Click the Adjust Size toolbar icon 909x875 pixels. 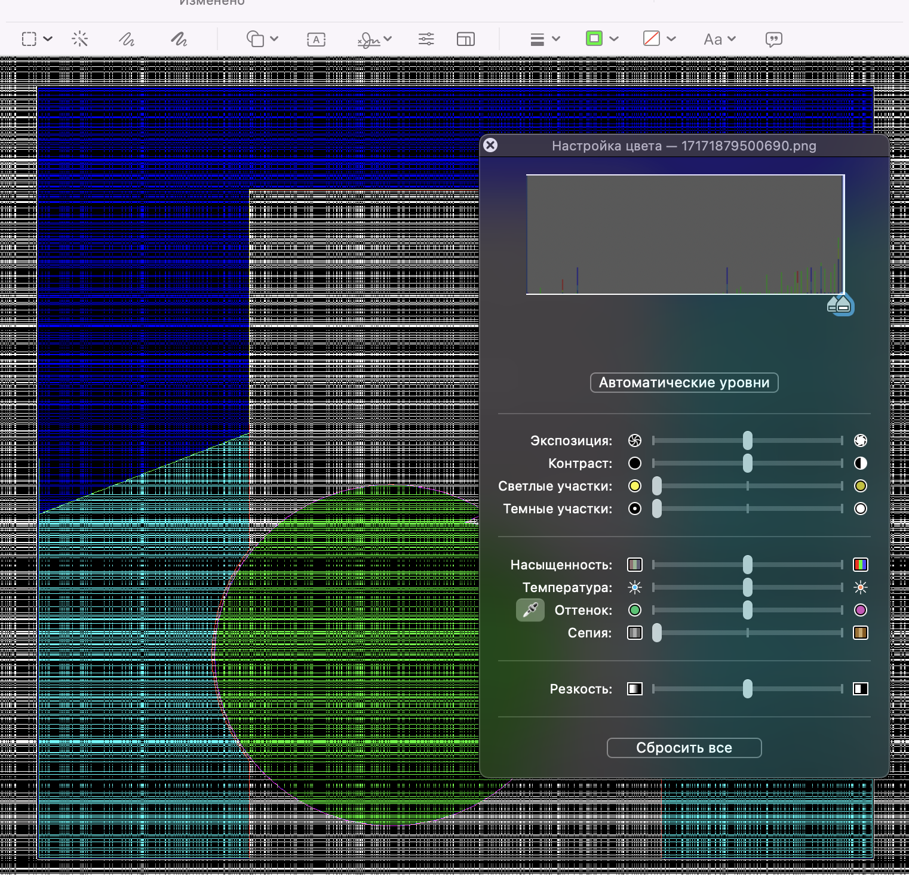[465, 39]
